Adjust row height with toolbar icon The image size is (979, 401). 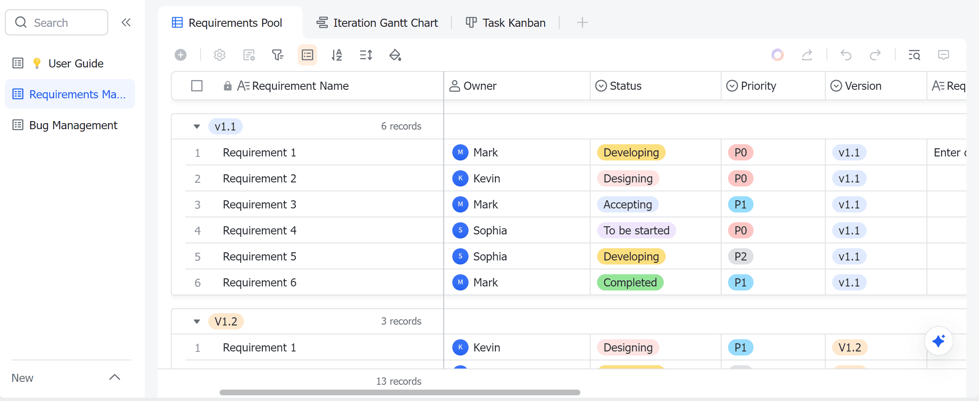pos(366,55)
